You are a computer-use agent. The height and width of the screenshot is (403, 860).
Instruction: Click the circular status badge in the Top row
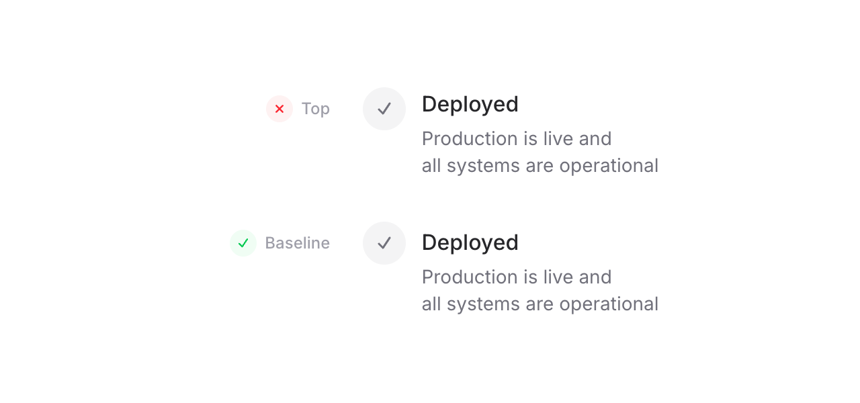[279, 108]
